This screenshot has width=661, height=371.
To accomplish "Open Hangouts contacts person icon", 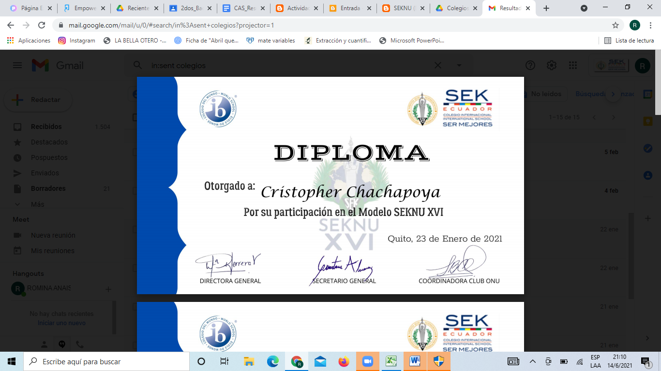I will (x=44, y=344).
